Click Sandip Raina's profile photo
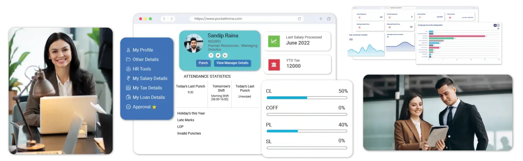 [193, 43]
